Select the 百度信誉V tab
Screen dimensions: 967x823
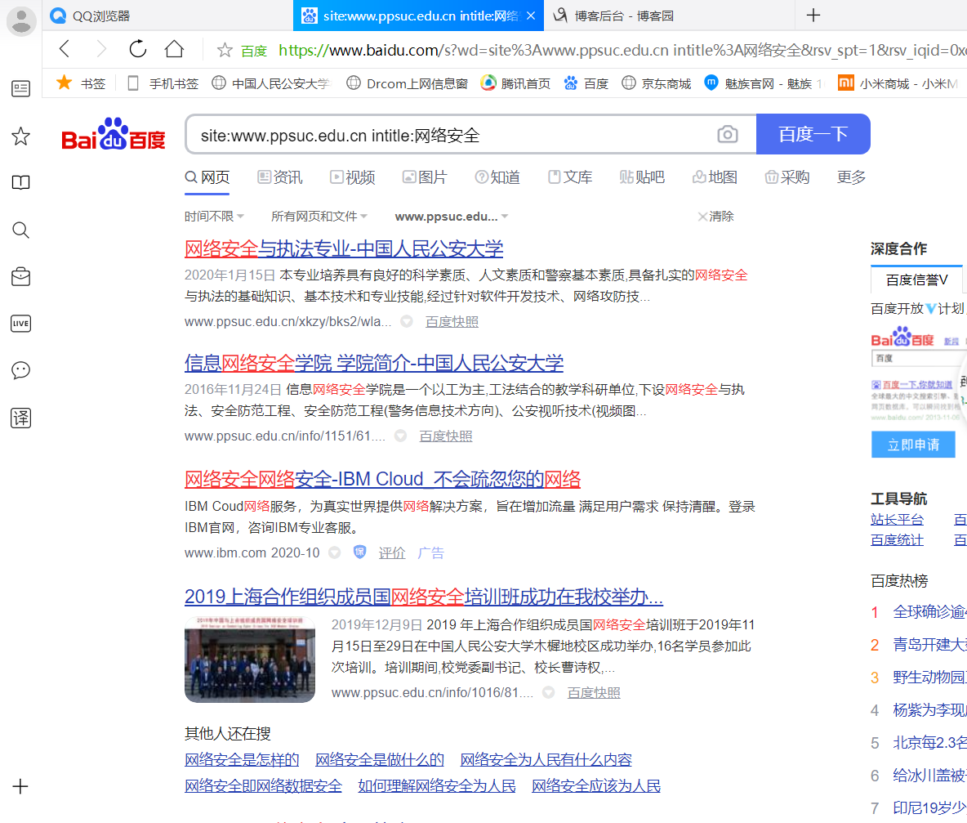pyautogui.click(x=916, y=280)
